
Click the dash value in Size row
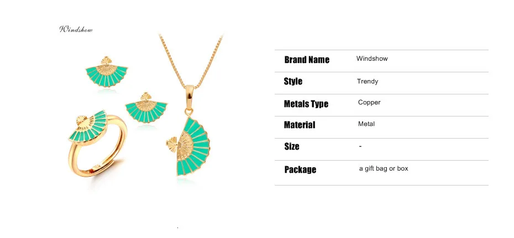click(360, 146)
